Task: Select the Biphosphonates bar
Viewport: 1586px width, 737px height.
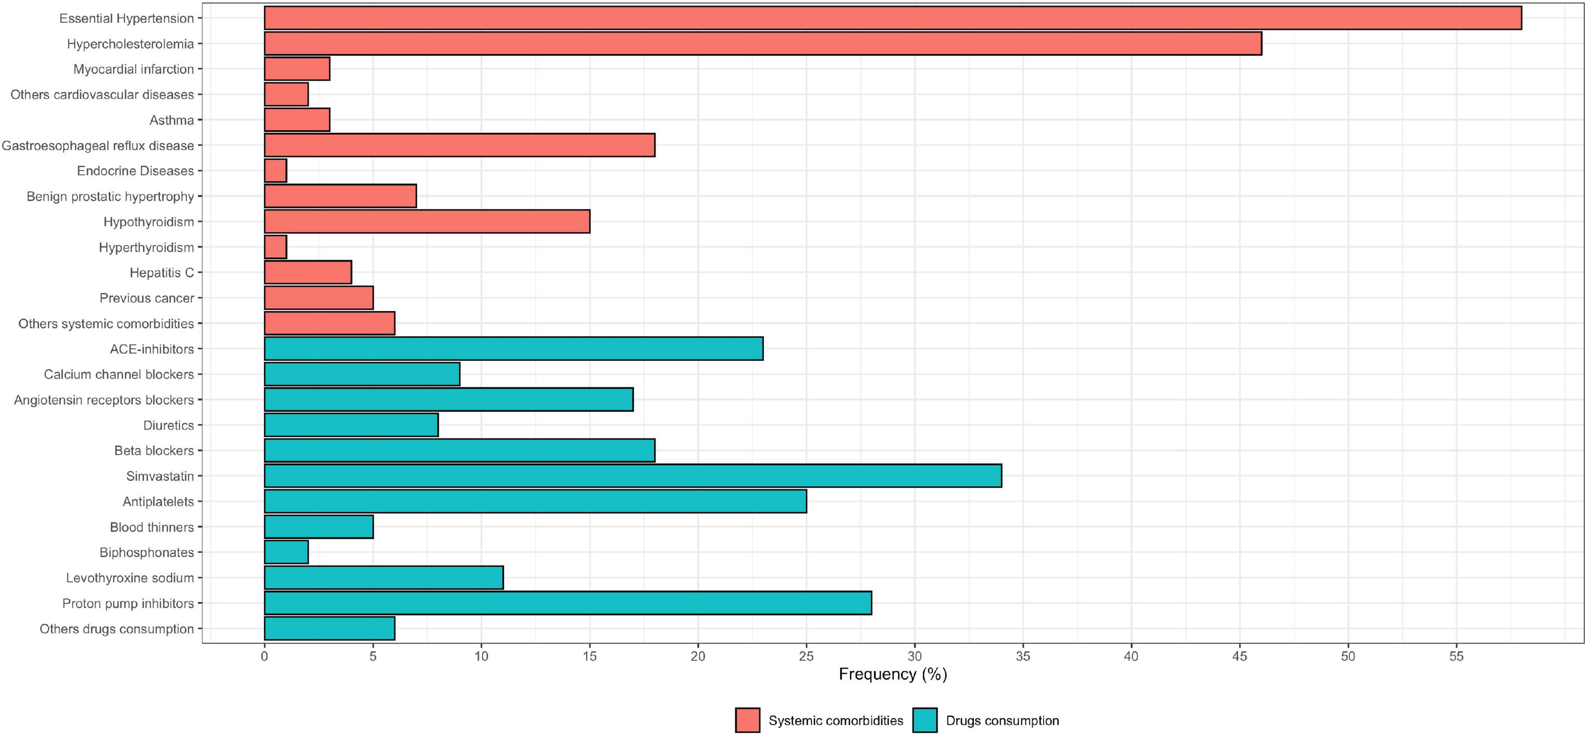Action: point(286,552)
